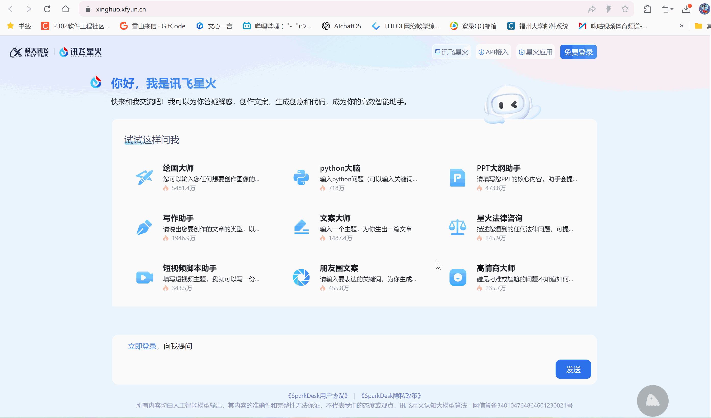This screenshot has width=711, height=418.
Task: Click the 5481.4万 popularity count
Action: coord(183,188)
